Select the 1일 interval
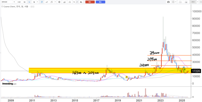Screen dimensions: 202x102 coord(24,2)
